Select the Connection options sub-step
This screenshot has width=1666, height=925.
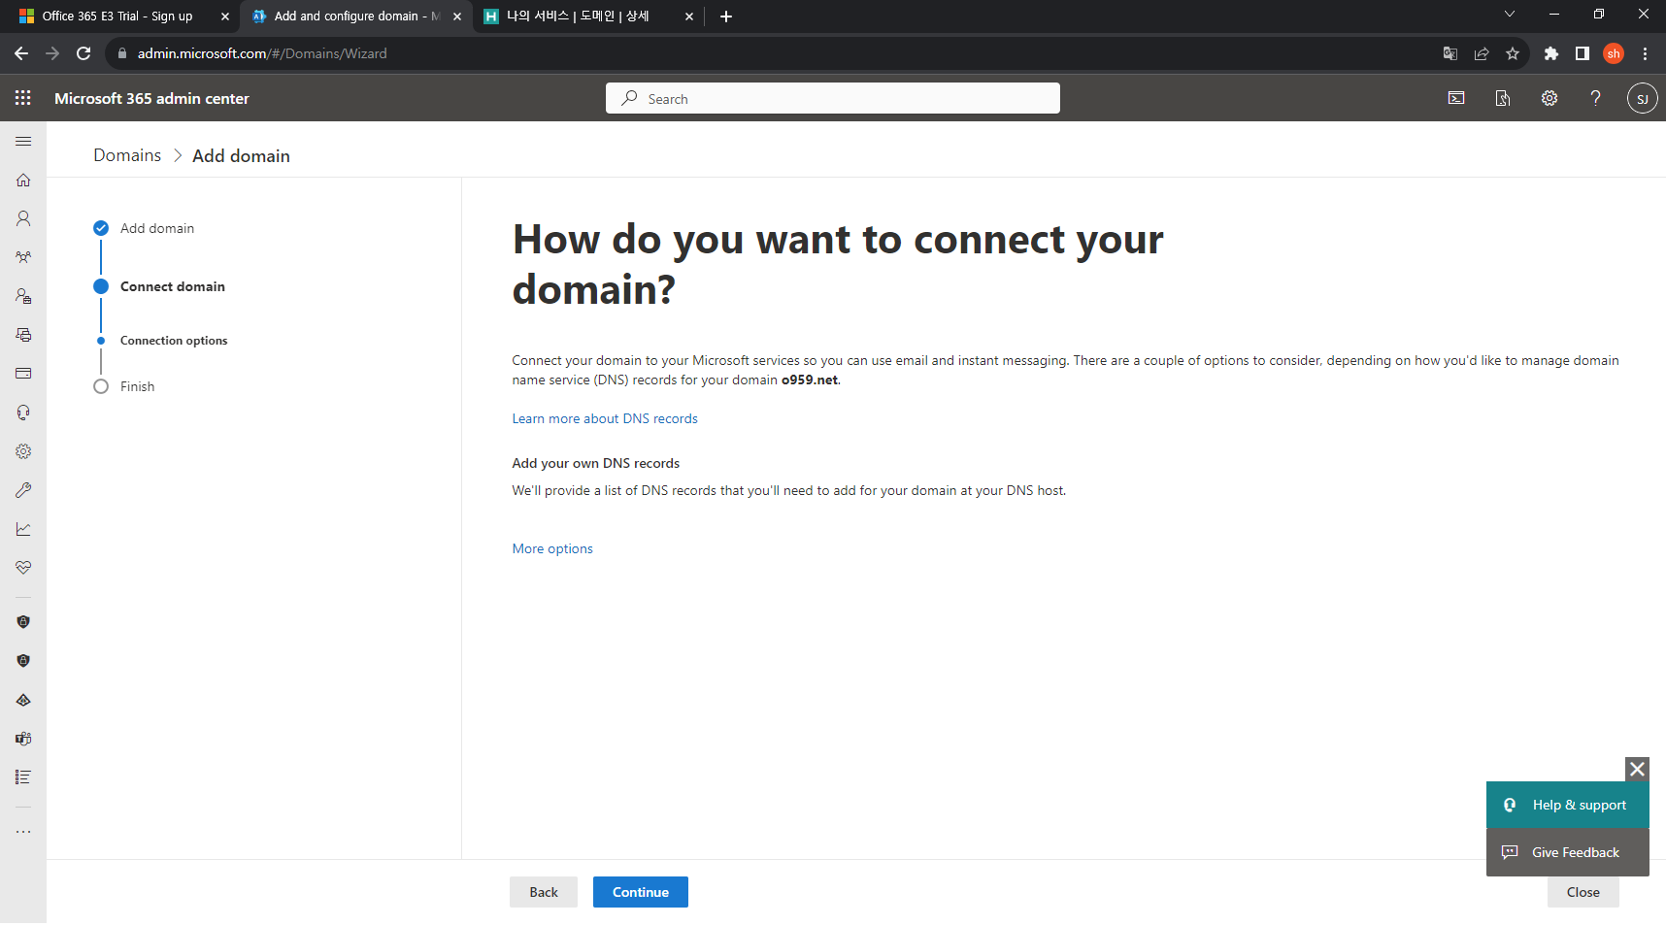(x=163, y=341)
